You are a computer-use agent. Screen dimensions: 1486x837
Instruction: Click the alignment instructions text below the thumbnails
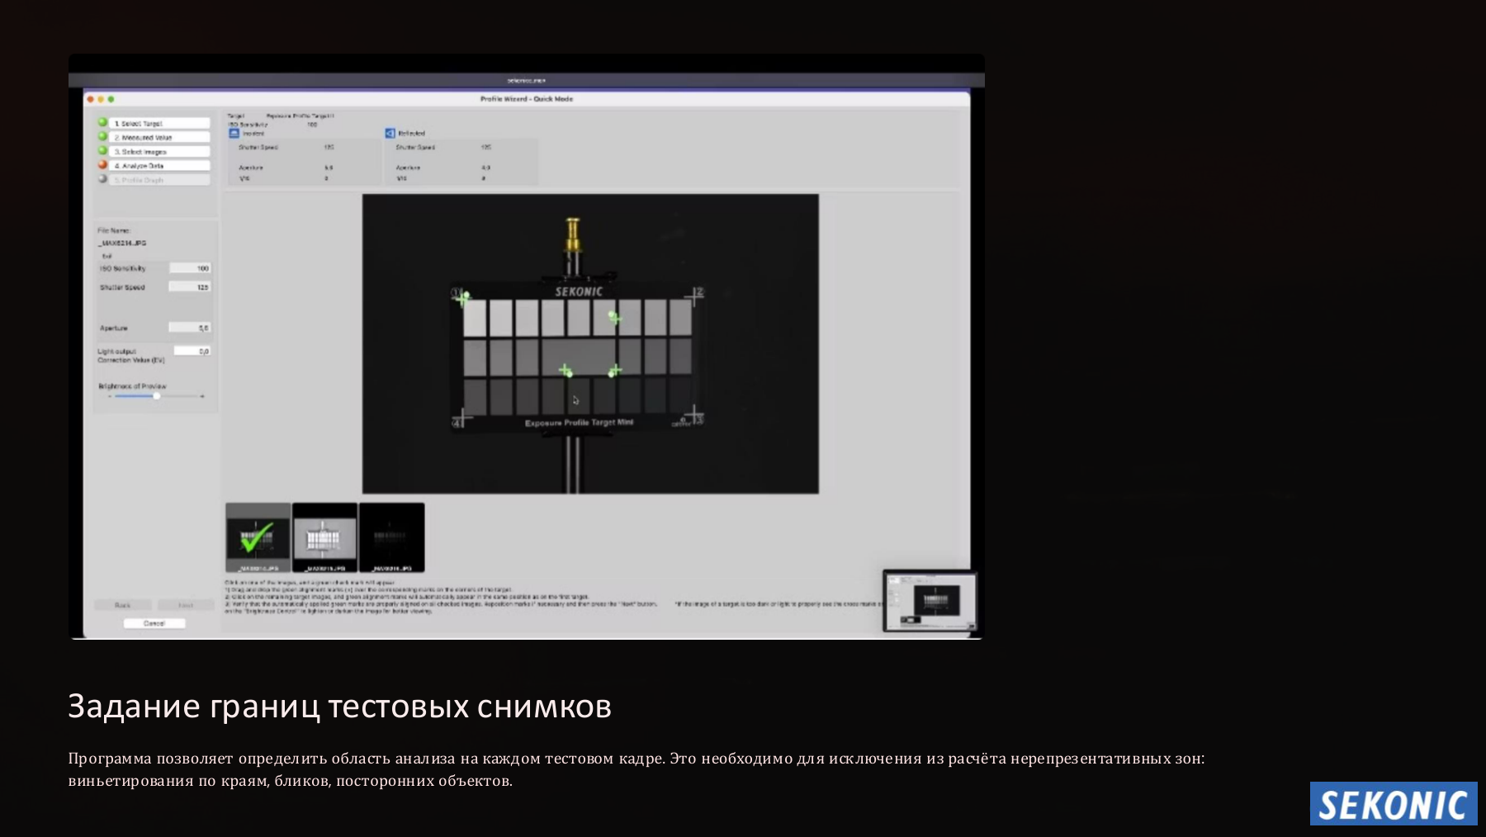coord(442,597)
